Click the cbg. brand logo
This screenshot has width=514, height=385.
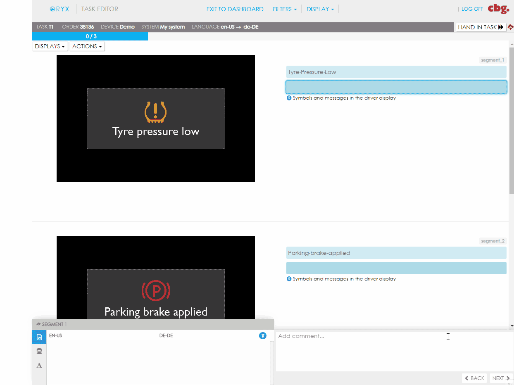pos(498,8)
